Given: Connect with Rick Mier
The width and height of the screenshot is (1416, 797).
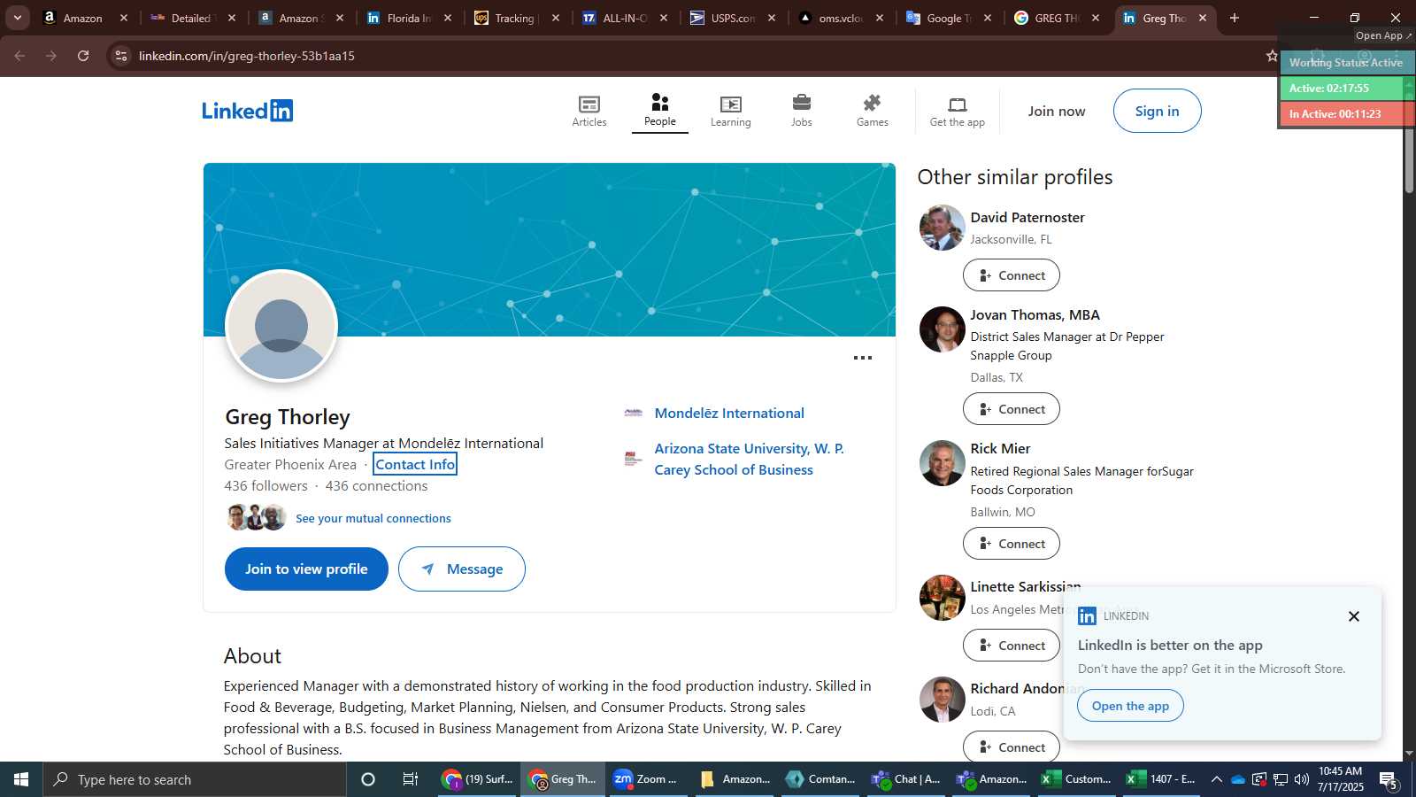Looking at the screenshot, I should (x=1012, y=544).
